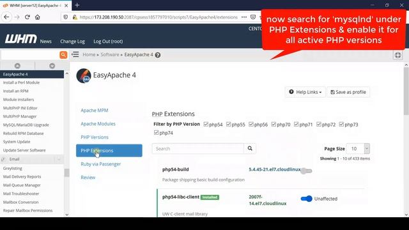Click the Save as profile button
This screenshot has width=409, height=230.
(348, 92)
